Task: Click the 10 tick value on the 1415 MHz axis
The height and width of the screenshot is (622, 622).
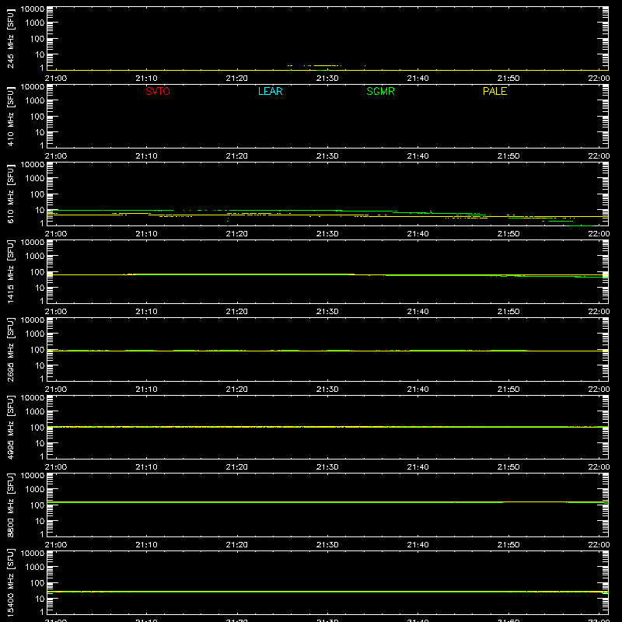Action: [40, 288]
